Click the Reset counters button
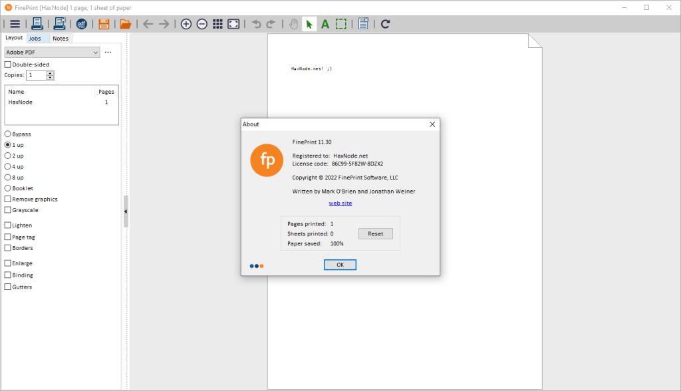This screenshot has width=681, height=391. (376, 233)
